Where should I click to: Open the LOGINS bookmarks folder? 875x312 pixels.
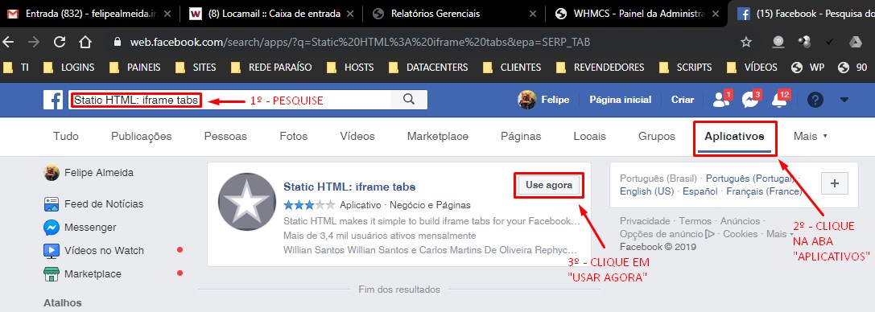click(70, 68)
